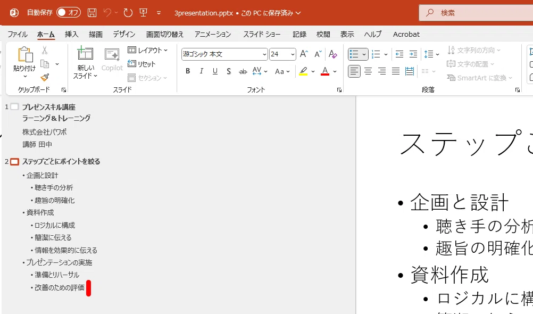Toggle Italic formatting
Viewport: 533px width, 314px height.
[x=201, y=71]
